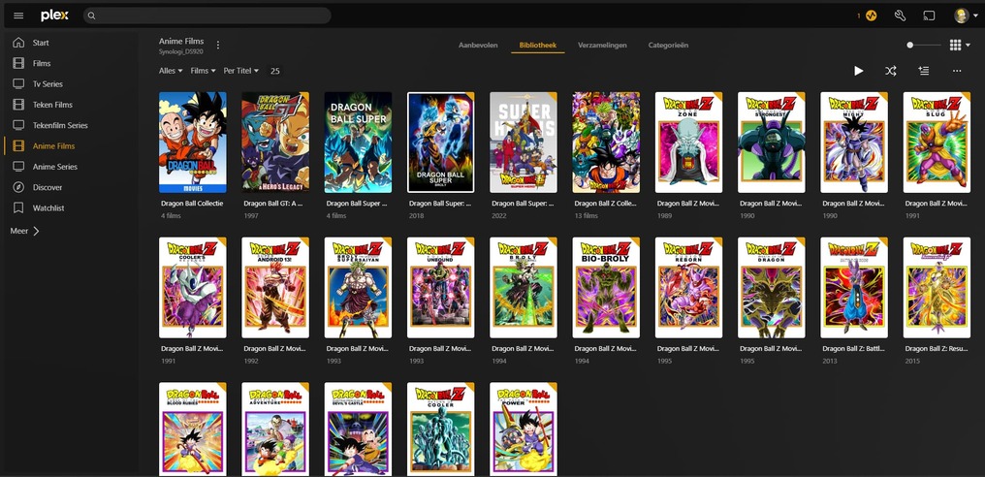Open settings wrench icon
Screen dimensions: 985x477
coord(900,16)
